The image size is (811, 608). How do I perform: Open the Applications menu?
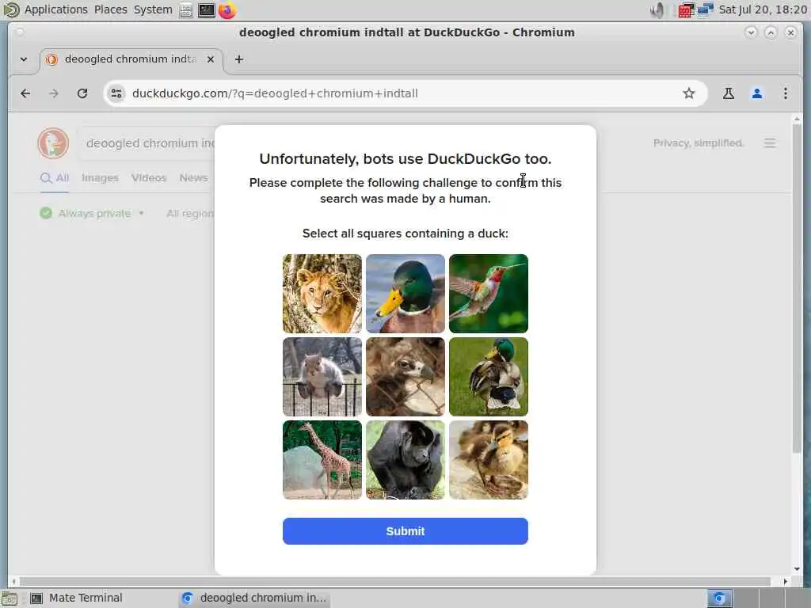56,9
